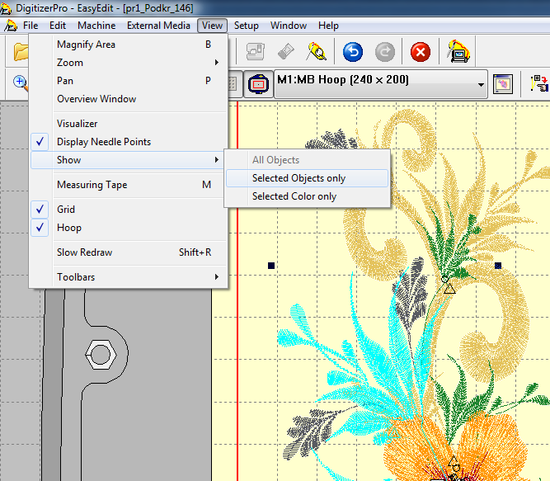Click Slow Redraw menu entry
This screenshot has width=550, height=481.
coord(84,252)
